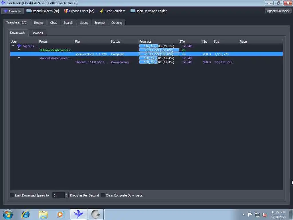Open Windows Explorer from taskbar

(x=43, y=214)
